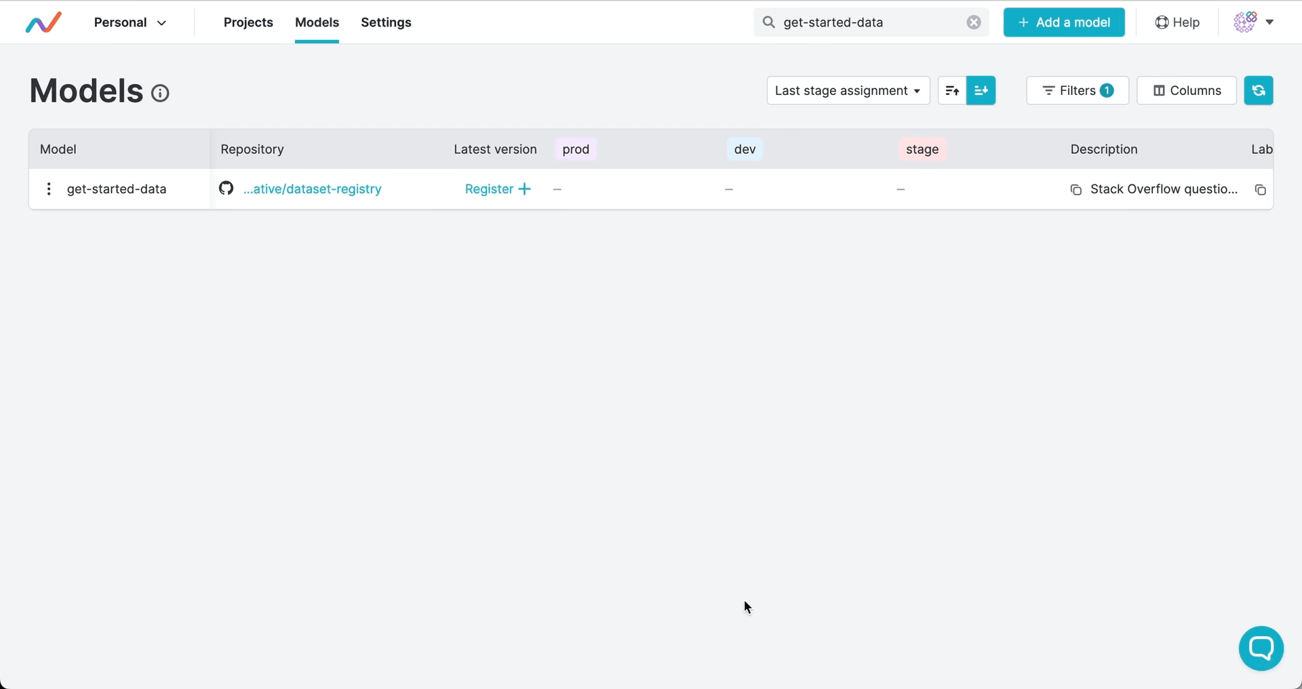The width and height of the screenshot is (1302, 689).
Task: Open the get-started-data row options menu
Action: click(48, 189)
